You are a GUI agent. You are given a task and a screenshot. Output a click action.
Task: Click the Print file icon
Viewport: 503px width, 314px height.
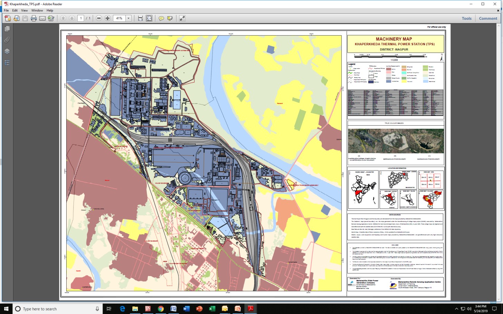(x=33, y=18)
